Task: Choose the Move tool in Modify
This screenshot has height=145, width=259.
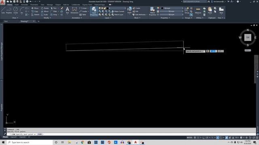Action: pyautogui.click(x=35, y=8)
